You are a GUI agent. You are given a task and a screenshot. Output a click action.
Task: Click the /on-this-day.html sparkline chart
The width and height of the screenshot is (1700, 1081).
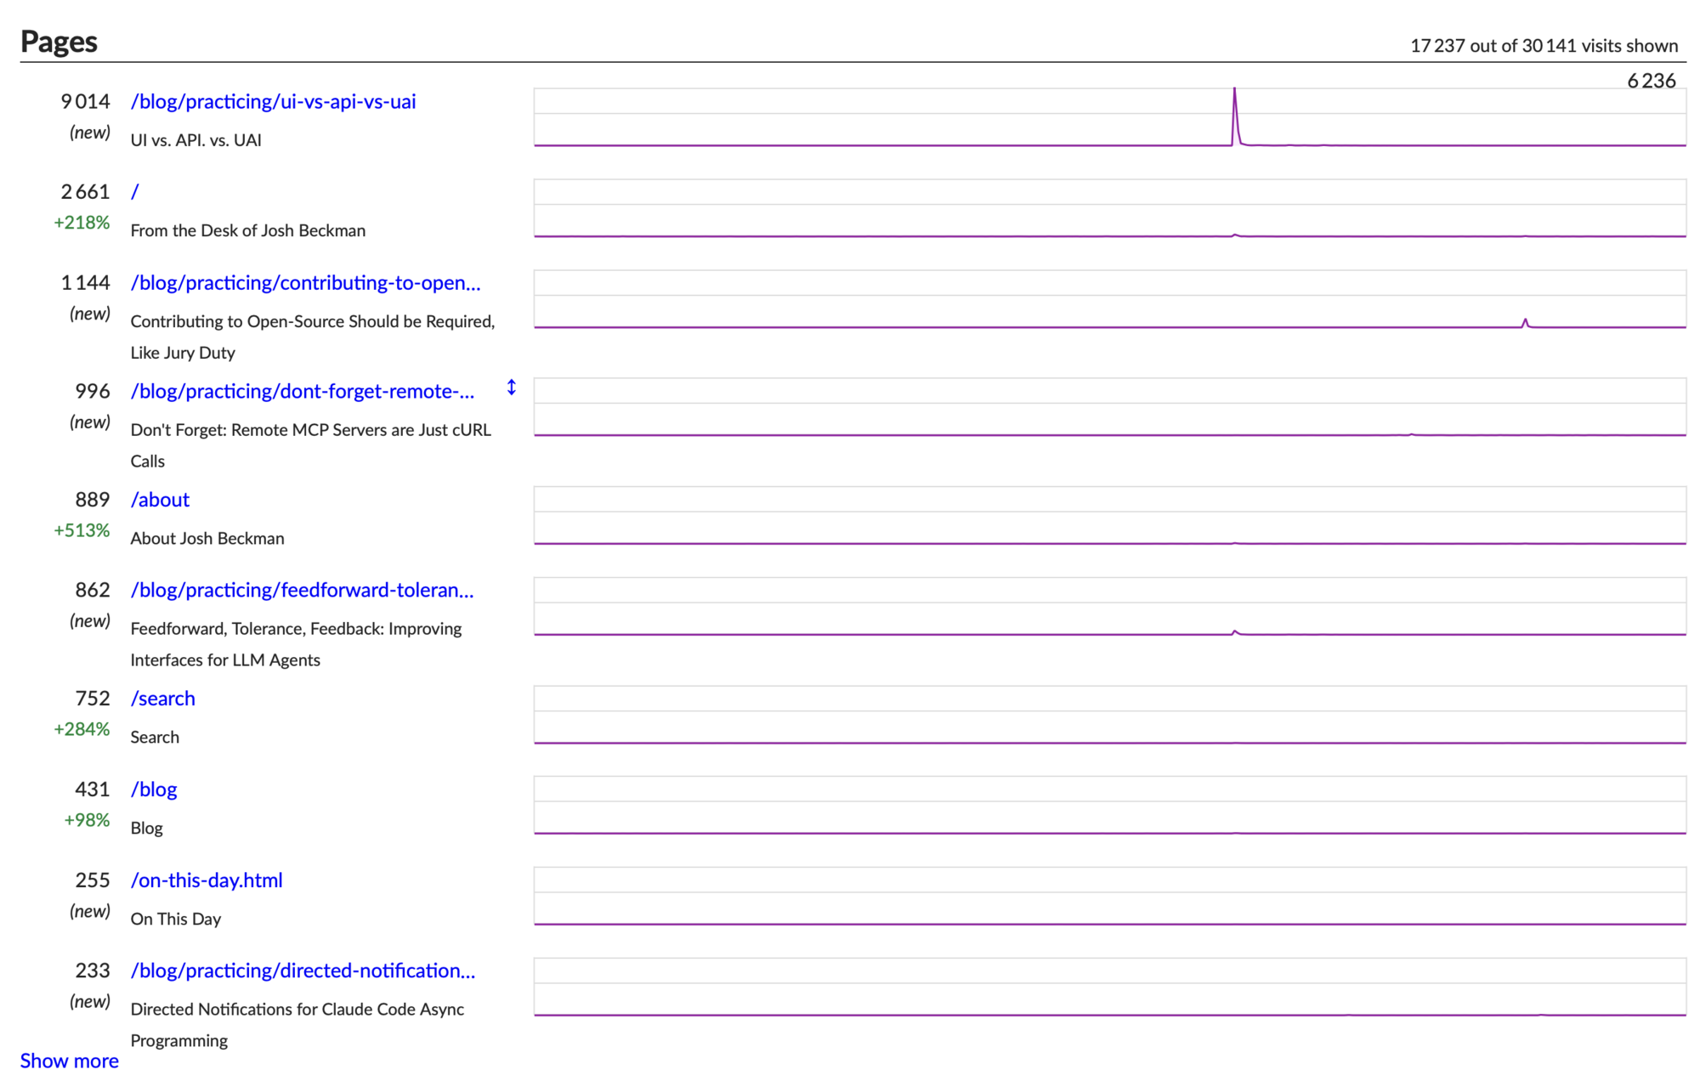pos(1109,896)
